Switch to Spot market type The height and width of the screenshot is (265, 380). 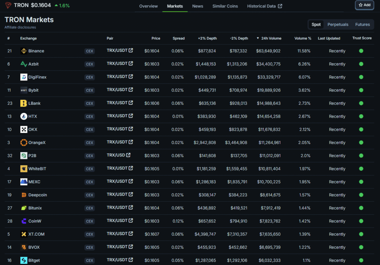coord(316,24)
